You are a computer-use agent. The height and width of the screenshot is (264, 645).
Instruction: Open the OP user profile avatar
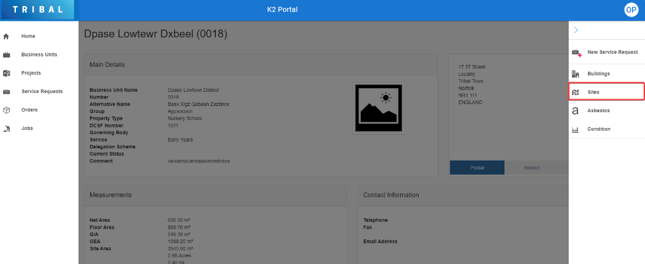pos(631,10)
